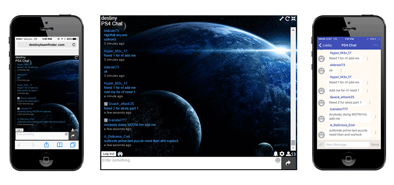The width and height of the screenshot is (394, 185).
Task: Open Safari tabs view on left phone
Action: (73, 145)
